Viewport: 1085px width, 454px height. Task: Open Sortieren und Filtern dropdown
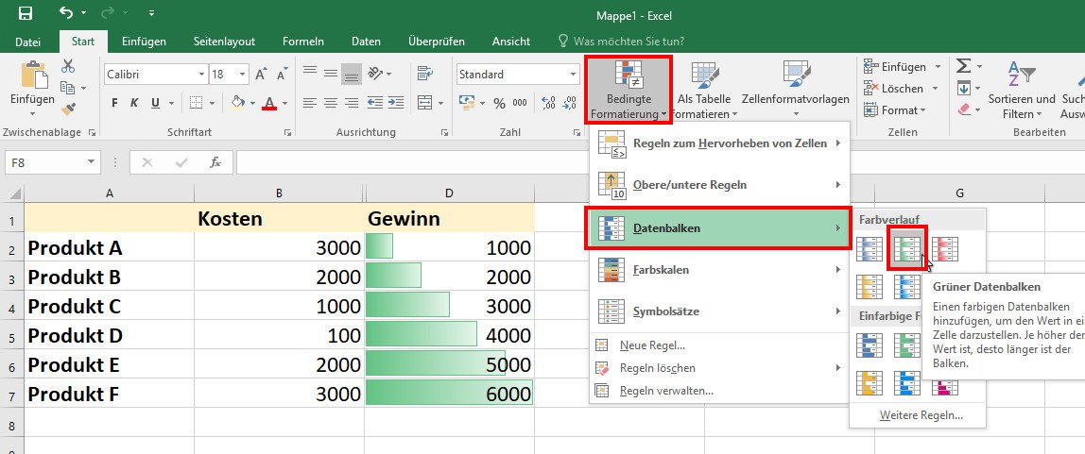[x=1022, y=91]
